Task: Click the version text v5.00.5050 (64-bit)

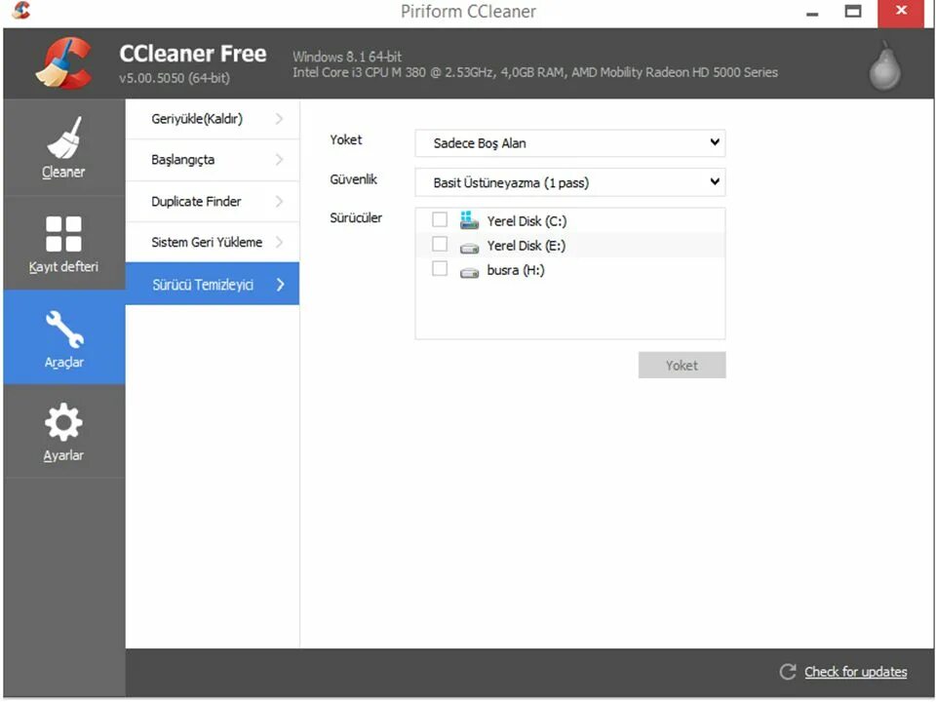Action: pos(175,78)
